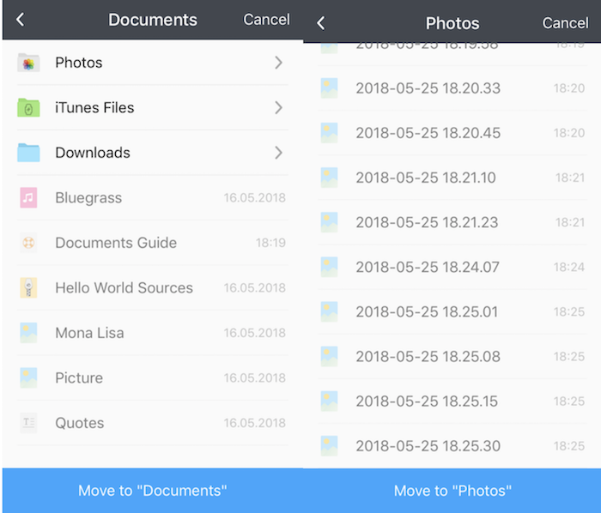Expand iTunes Files with the right chevron
601x513 pixels.
click(278, 108)
